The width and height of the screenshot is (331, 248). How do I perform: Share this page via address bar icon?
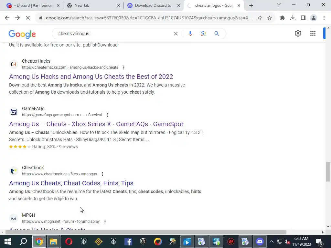259,18
